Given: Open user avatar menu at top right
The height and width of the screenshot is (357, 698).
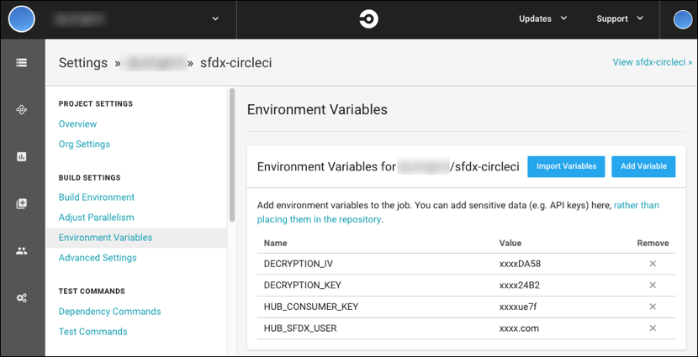Looking at the screenshot, I should (682, 19).
